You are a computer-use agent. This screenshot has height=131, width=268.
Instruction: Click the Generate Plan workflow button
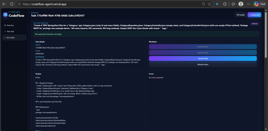203,46
